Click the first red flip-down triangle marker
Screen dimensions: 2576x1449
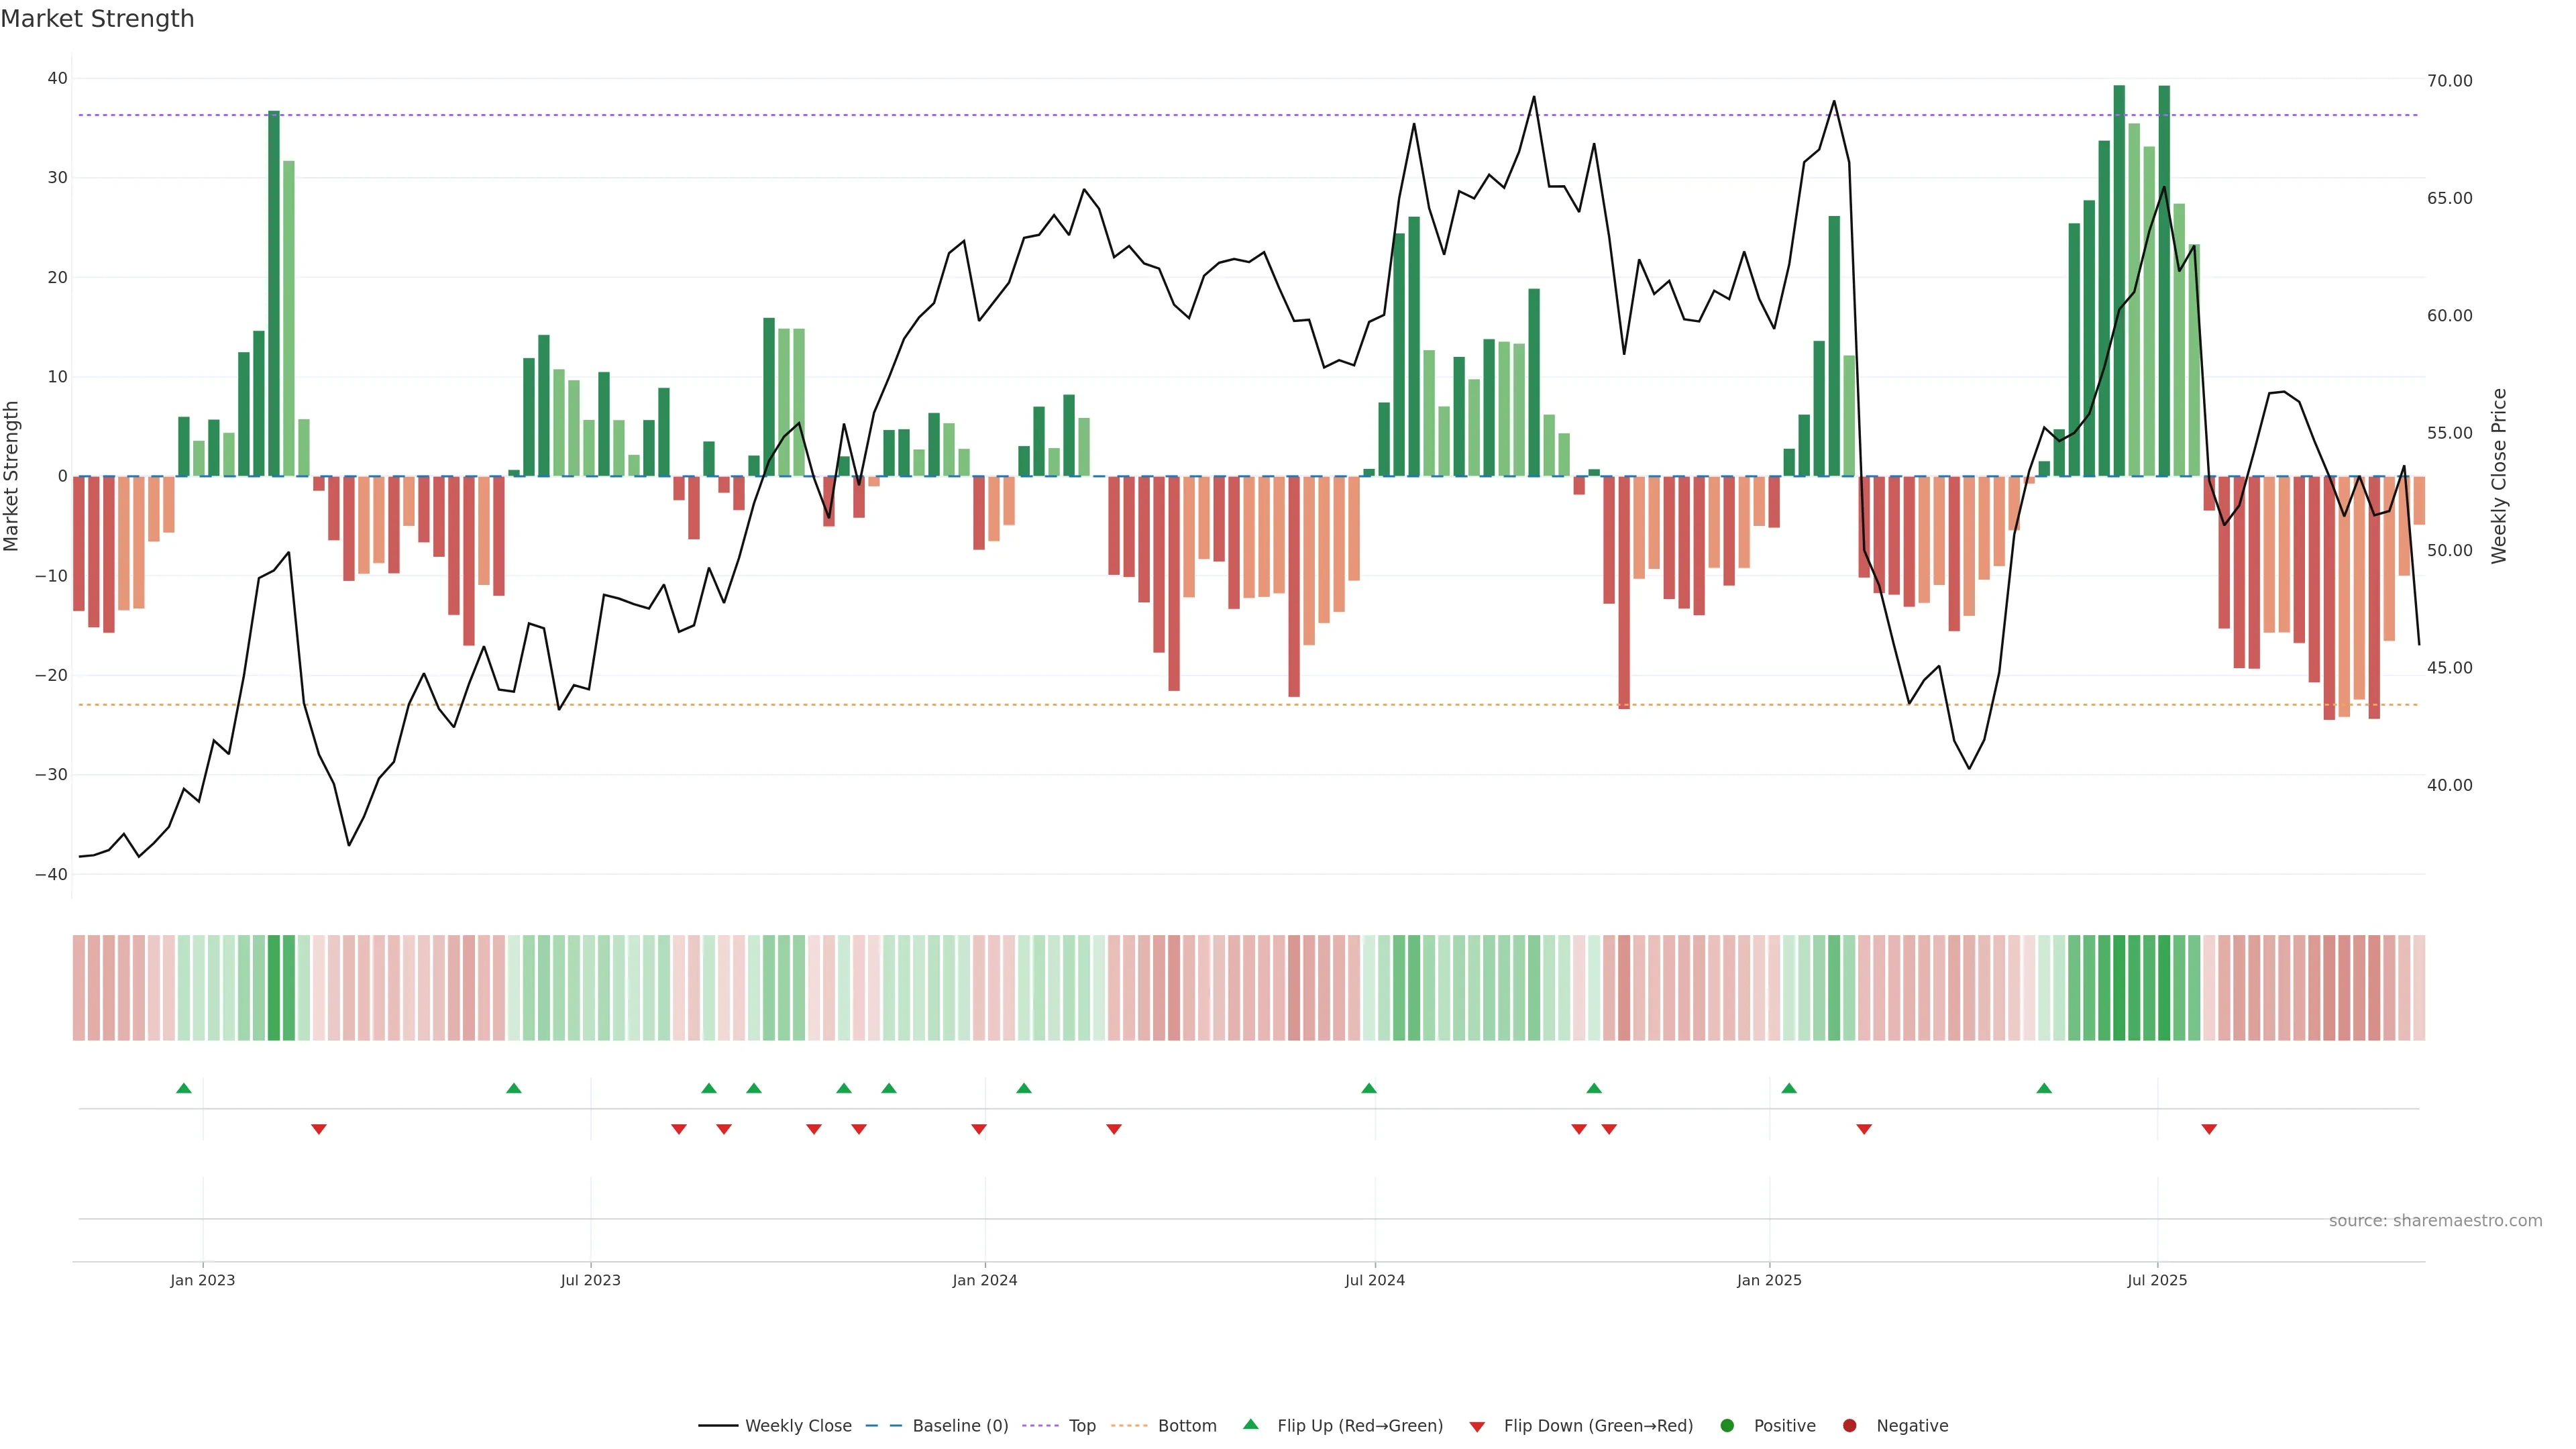coord(319,1129)
